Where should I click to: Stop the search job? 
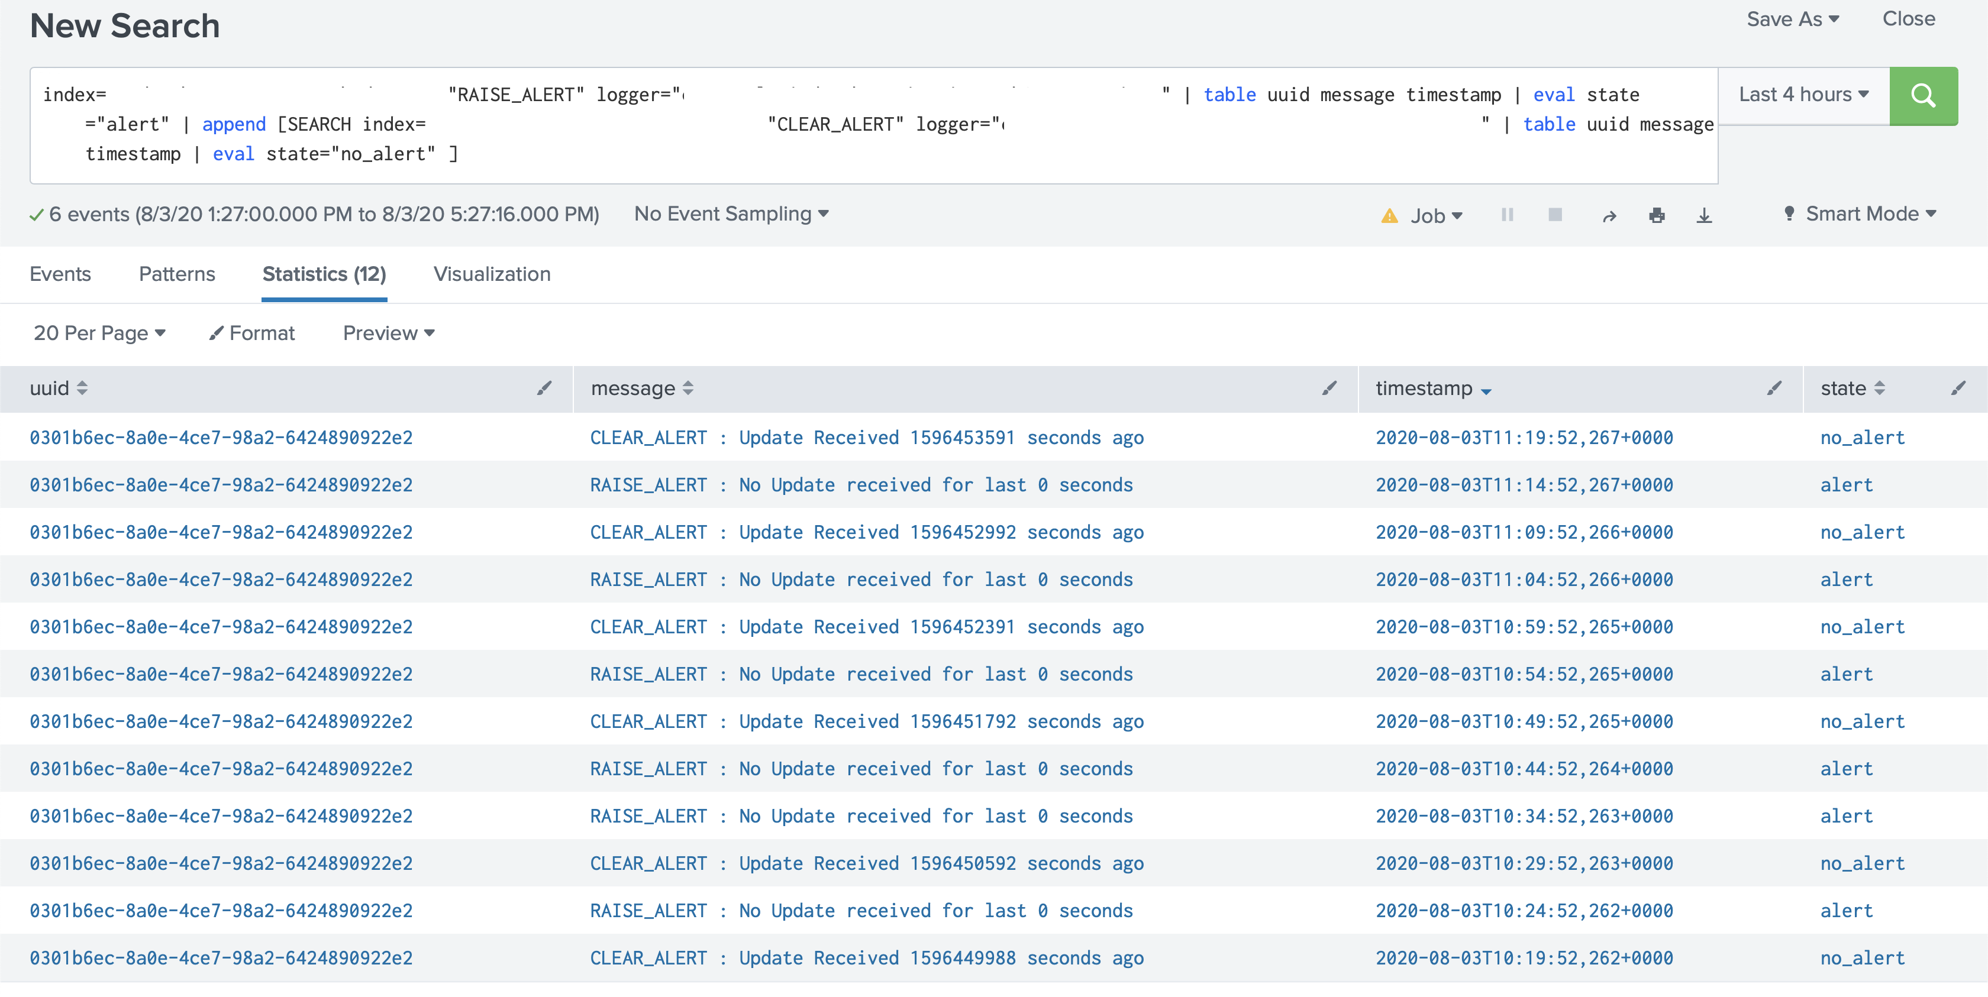[1554, 215]
